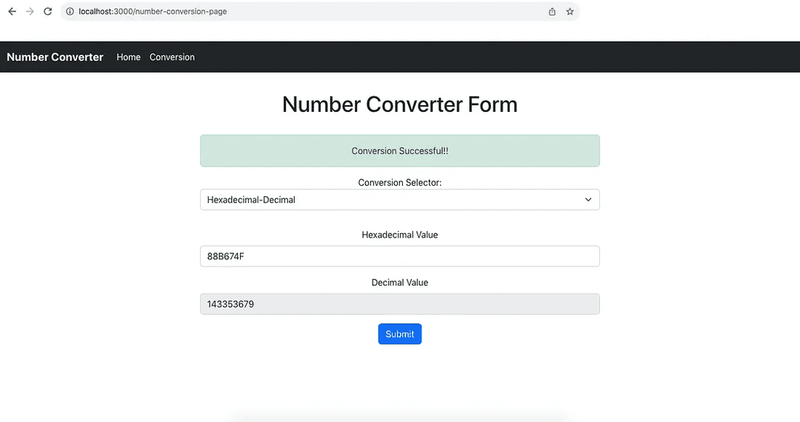Image resolution: width=800 pixels, height=422 pixels.
Task: Click the chevron arrow of the selector
Action: [588, 200]
